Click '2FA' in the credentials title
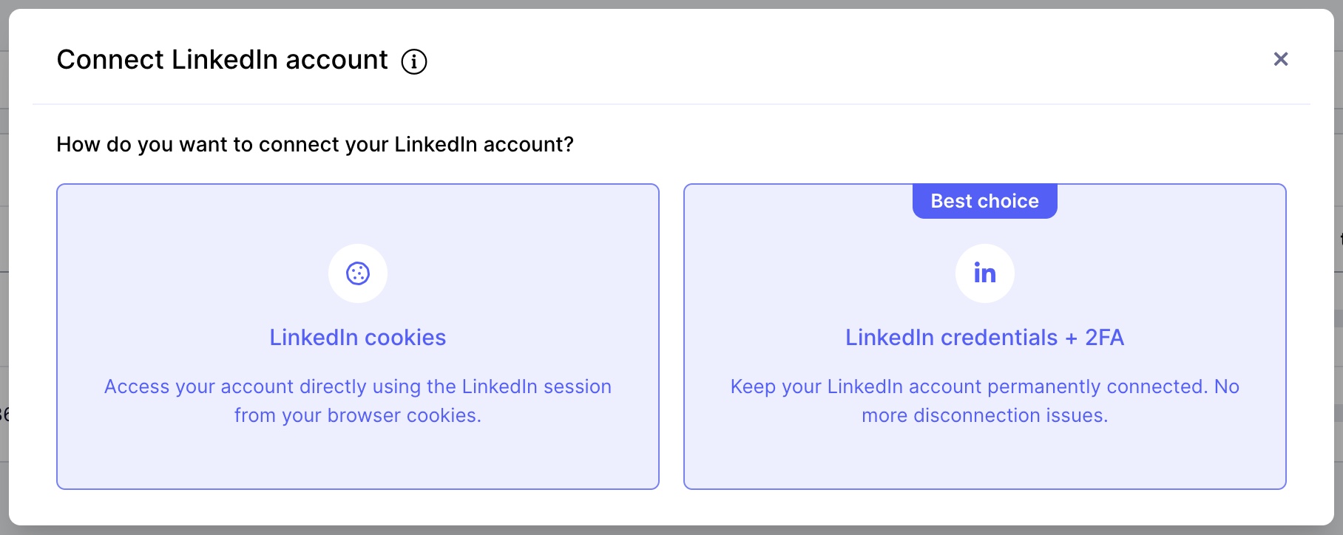This screenshot has height=535, width=1343. [1105, 338]
